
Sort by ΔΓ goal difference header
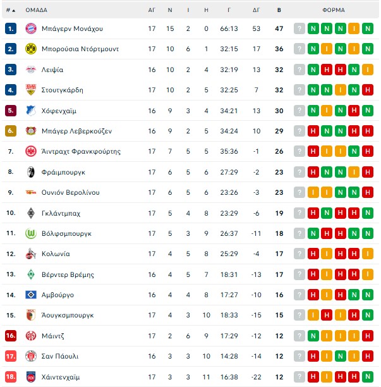coord(256,10)
